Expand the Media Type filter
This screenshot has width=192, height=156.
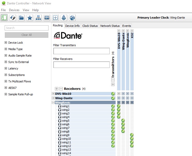point(6,49)
